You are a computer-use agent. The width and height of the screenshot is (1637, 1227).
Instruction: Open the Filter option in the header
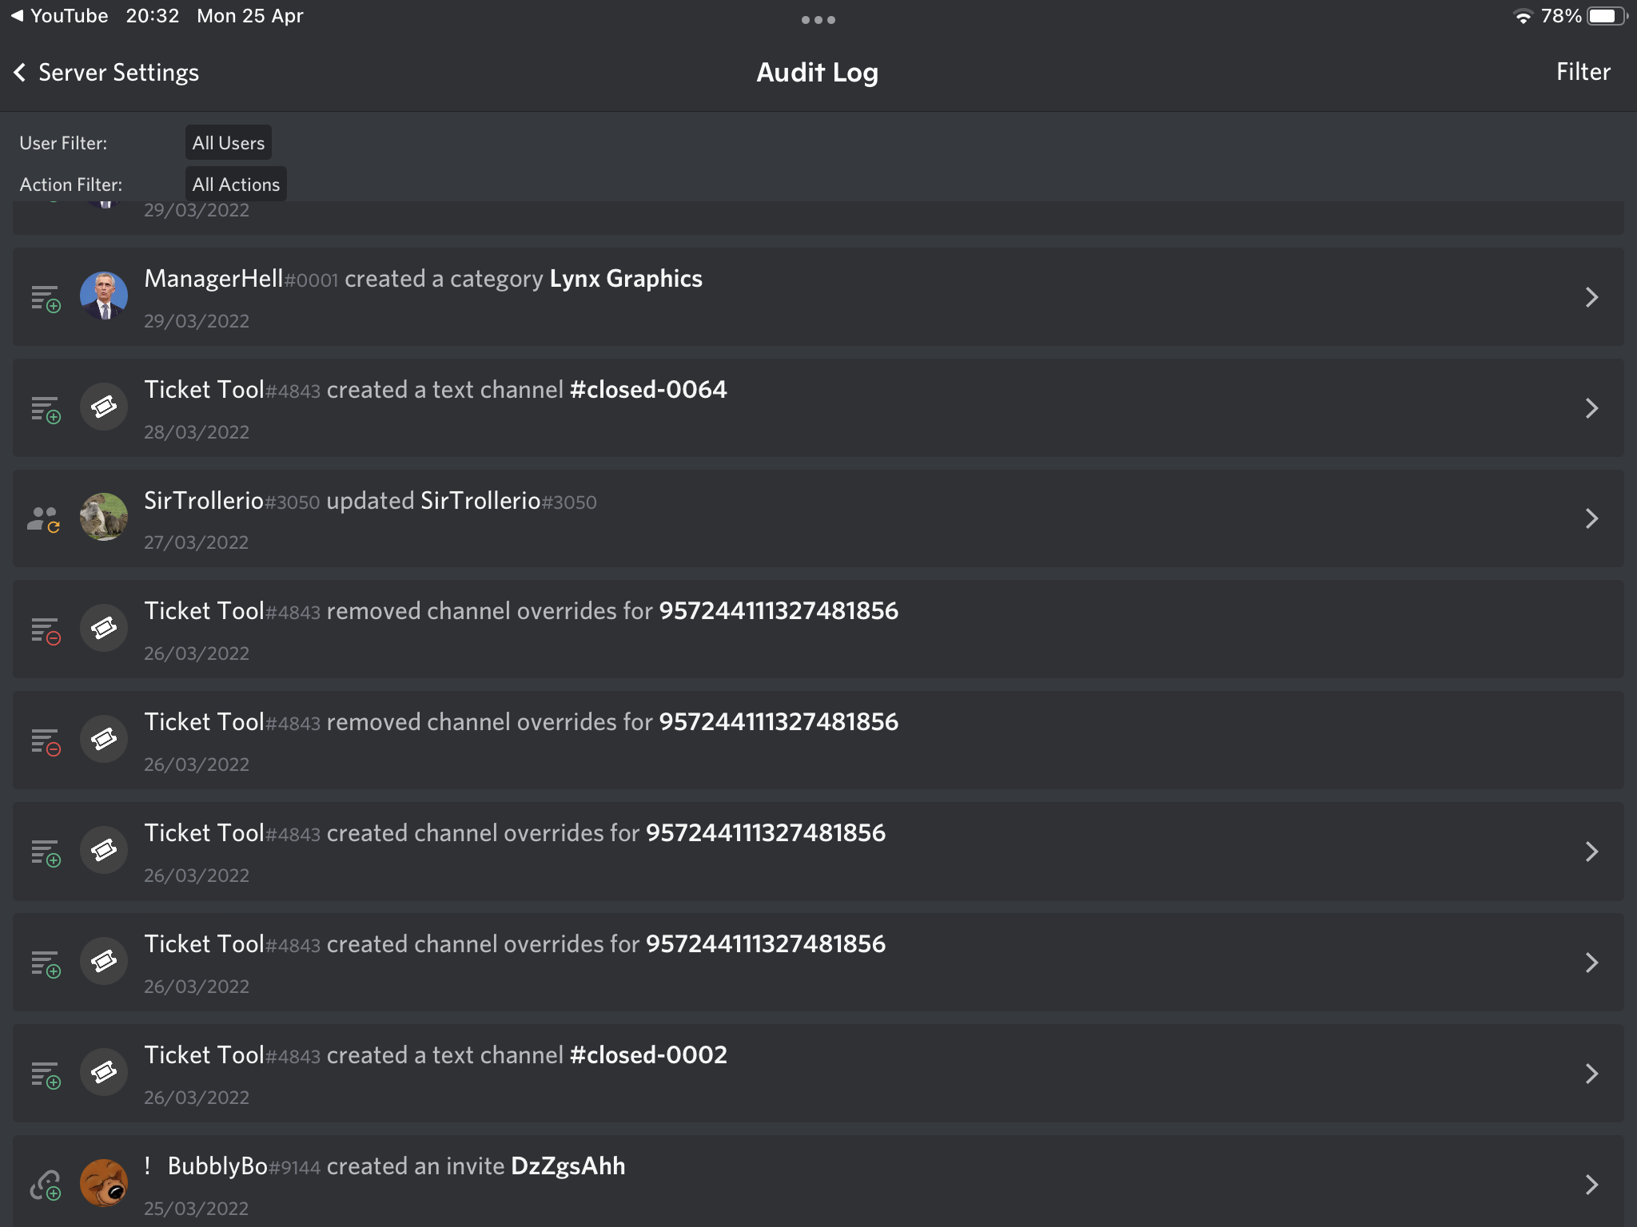click(1583, 72)
